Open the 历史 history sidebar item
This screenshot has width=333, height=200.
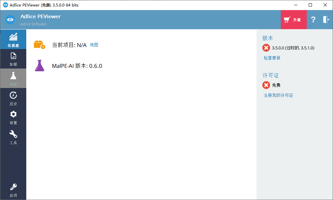[x=13, y=98]
